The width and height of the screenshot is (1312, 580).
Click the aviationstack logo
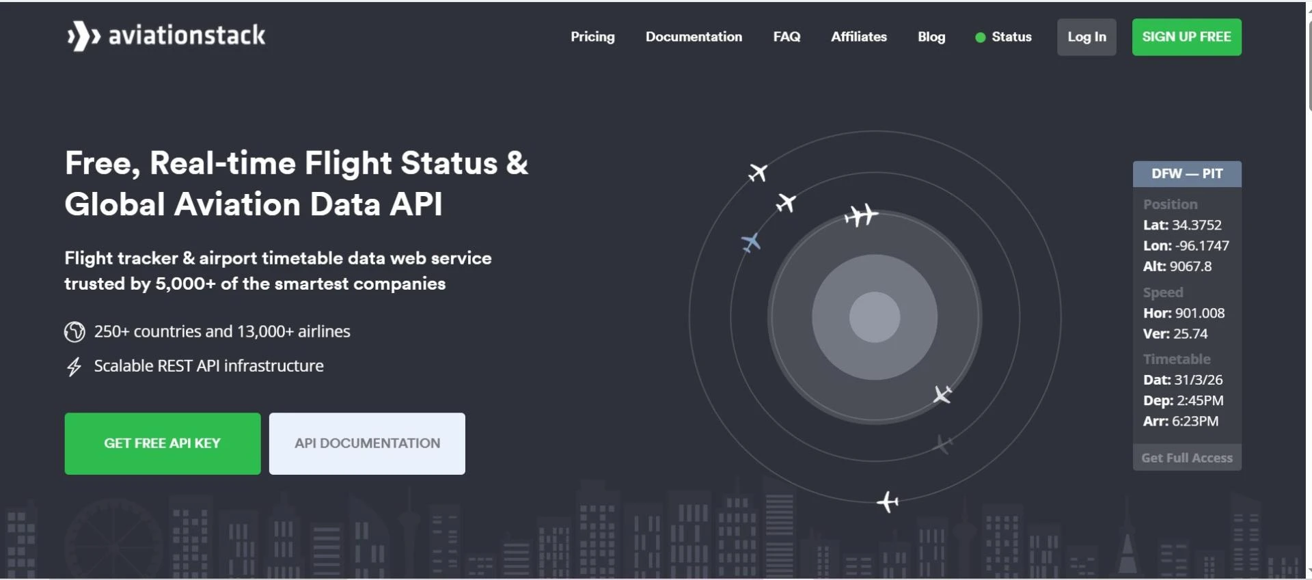166,36
